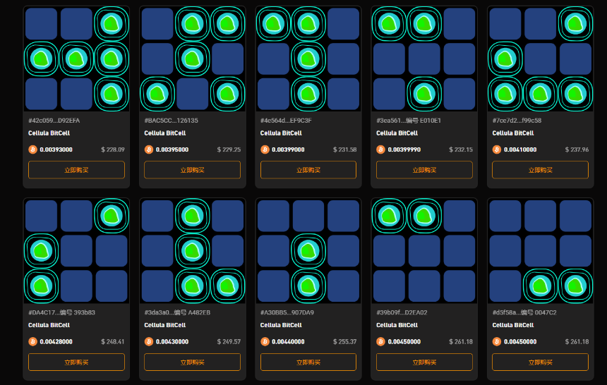Click Bitcoin icon beside 0.00428000 price
The height and width of the screenshot is (385, 607).
pos(33,342)
